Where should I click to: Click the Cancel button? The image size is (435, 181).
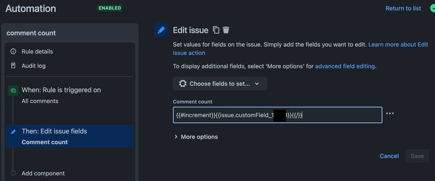coord(389,156)
